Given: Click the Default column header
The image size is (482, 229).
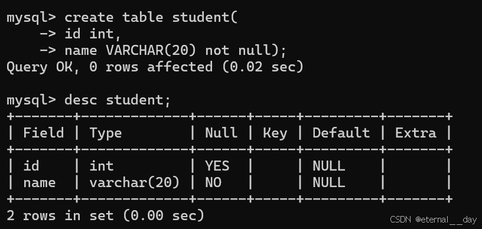Looking at the screenshot, I should [x=341, y=133].
